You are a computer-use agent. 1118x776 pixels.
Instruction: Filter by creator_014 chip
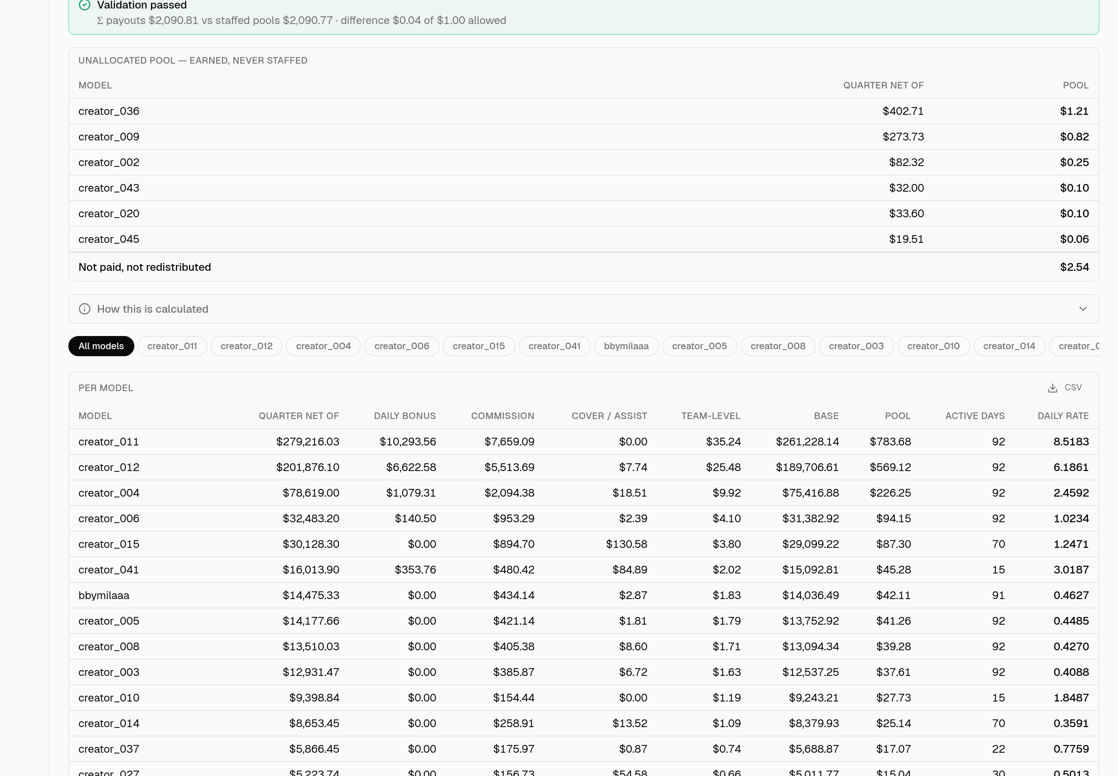[x=1010, y=346]
